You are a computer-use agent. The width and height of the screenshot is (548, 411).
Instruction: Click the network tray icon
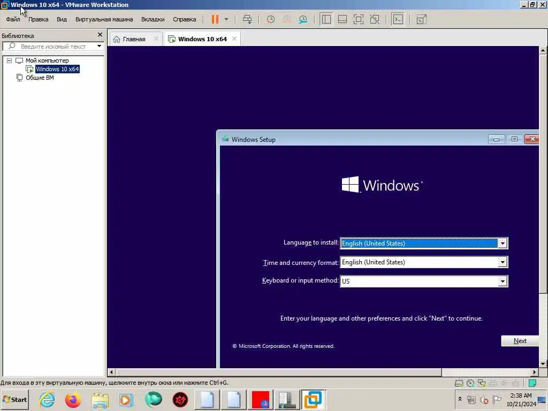pos(471,399)
